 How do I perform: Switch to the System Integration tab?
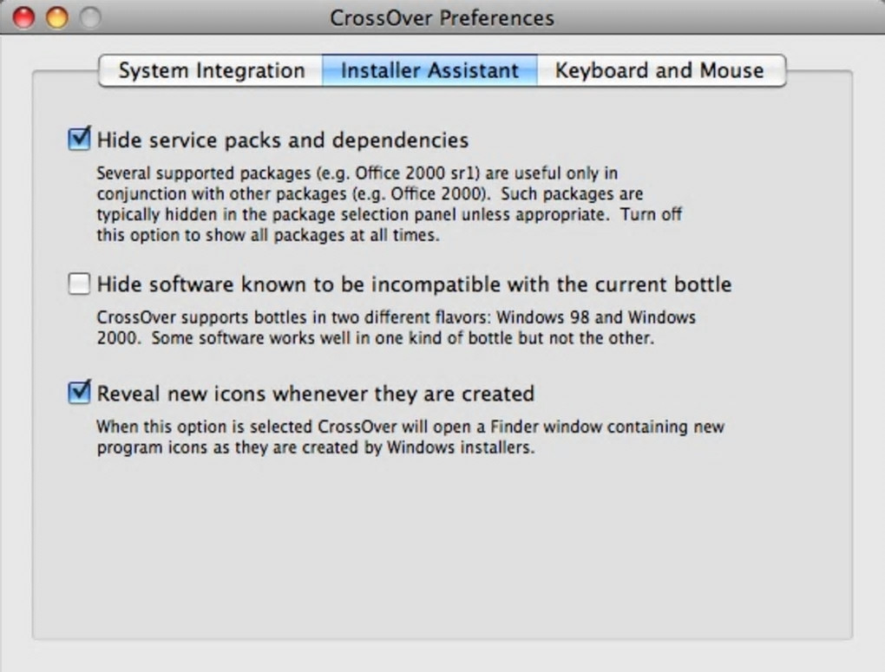coord(211,71)
